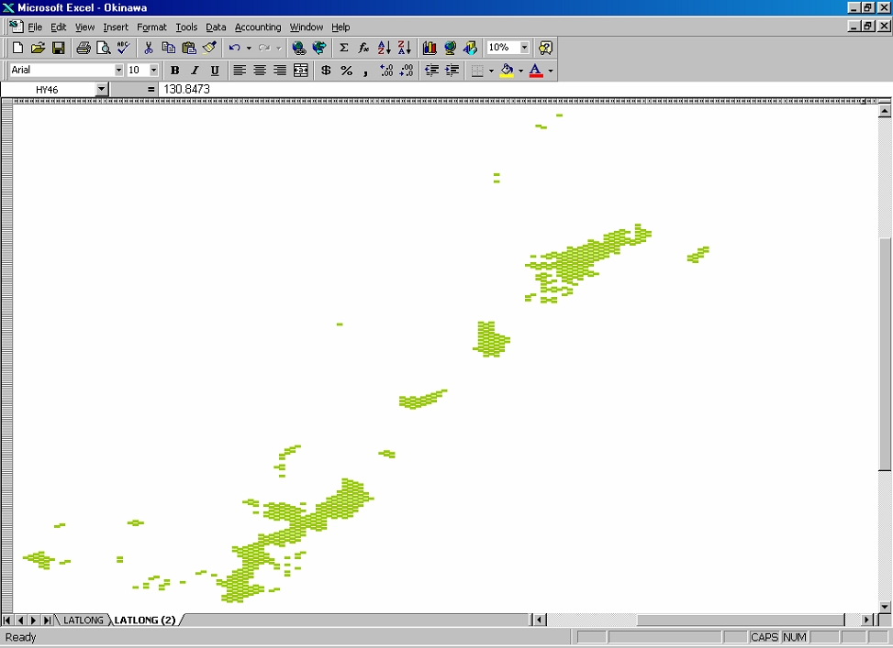Open an existing file

coord(39,48)
